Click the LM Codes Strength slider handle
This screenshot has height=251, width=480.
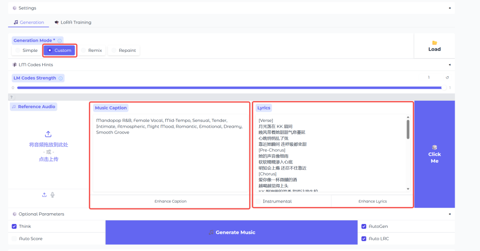pyautogui.click(x=444, y=88)
